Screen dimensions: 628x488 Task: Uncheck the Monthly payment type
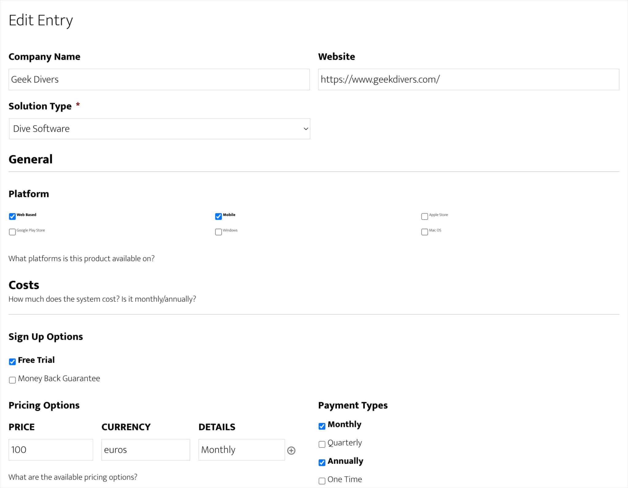322,426
